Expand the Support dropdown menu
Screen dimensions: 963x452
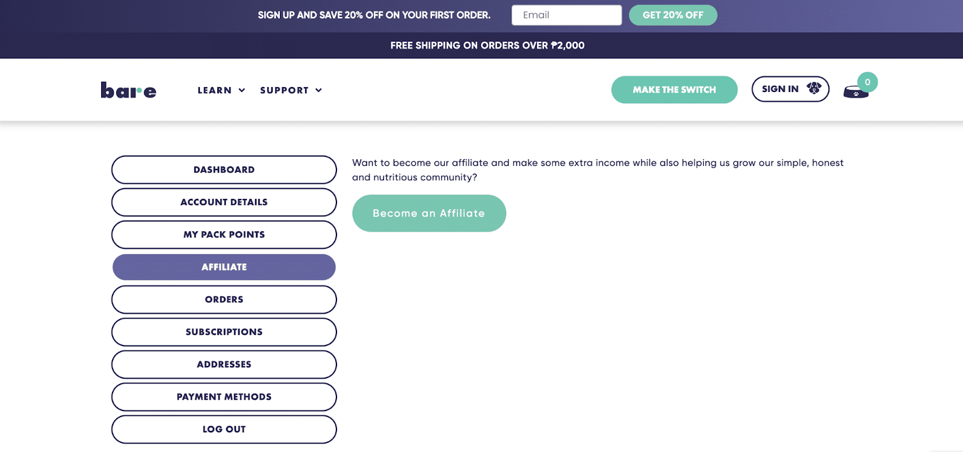point(291,90)
